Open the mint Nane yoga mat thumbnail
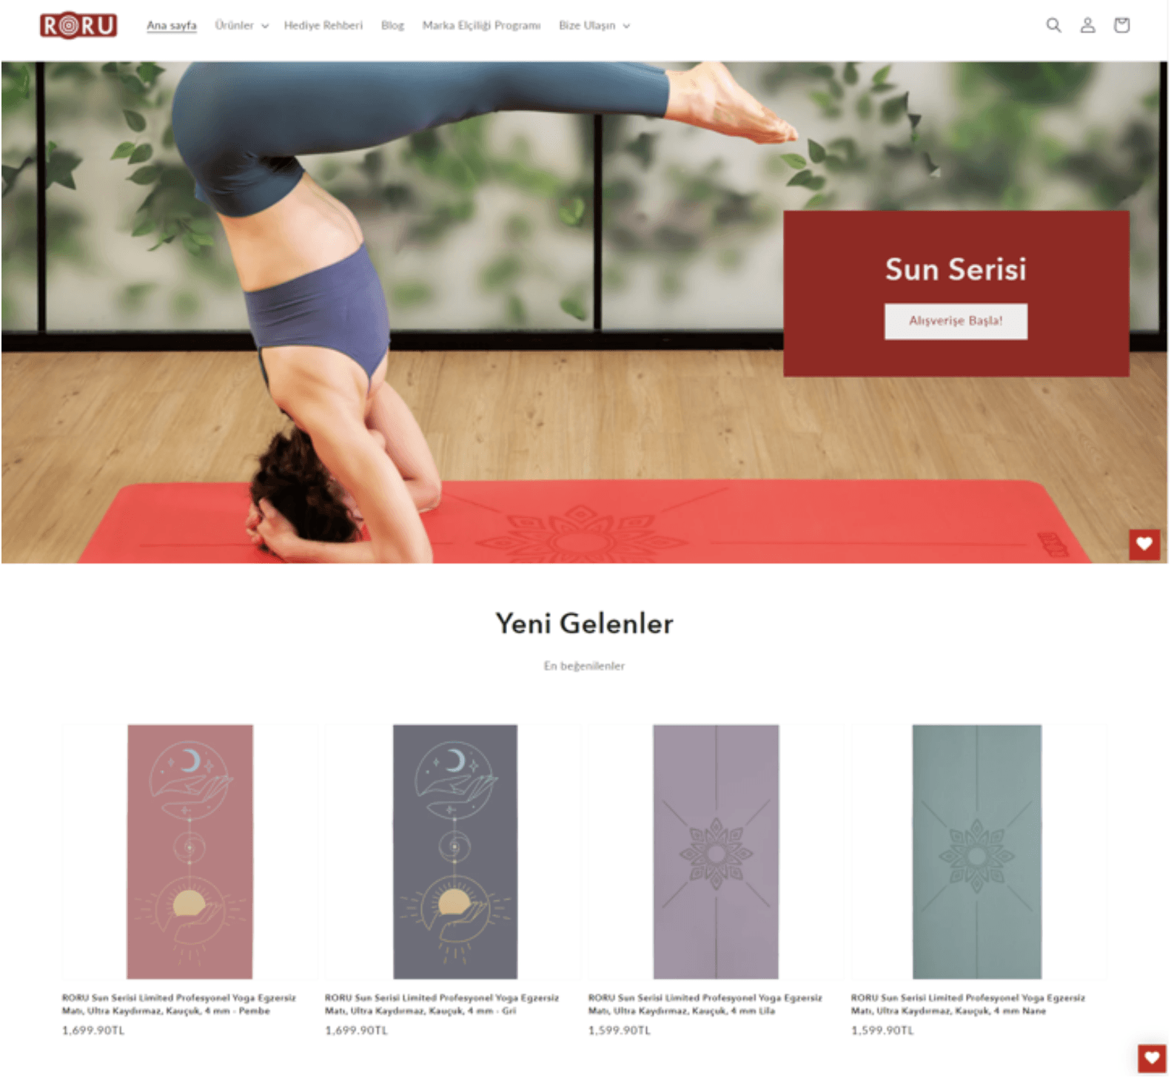 click(976, 851)
